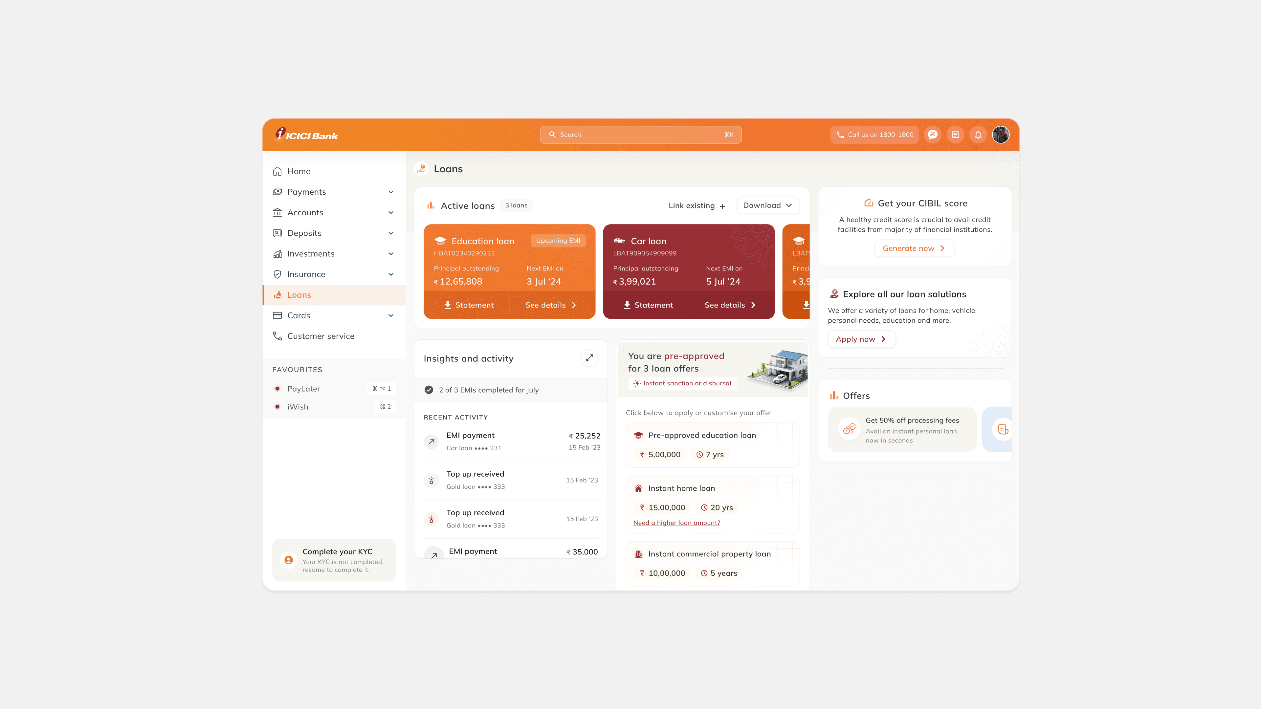Expand the Payments menu chevron
This screenshot has height=709, width=1261.
(391, 192)
